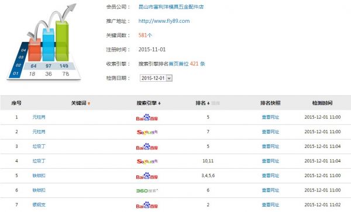Click the 检测日期 label
The height and width of the screenshot is (212, 351).
pyautogui.click(x=118, y=78)
